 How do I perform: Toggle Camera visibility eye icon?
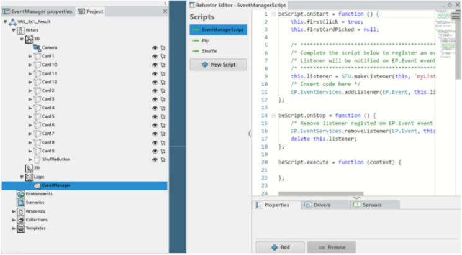tap(155, 47)
